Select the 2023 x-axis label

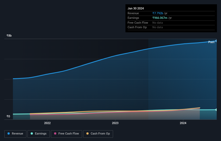[x=115, y=123]
